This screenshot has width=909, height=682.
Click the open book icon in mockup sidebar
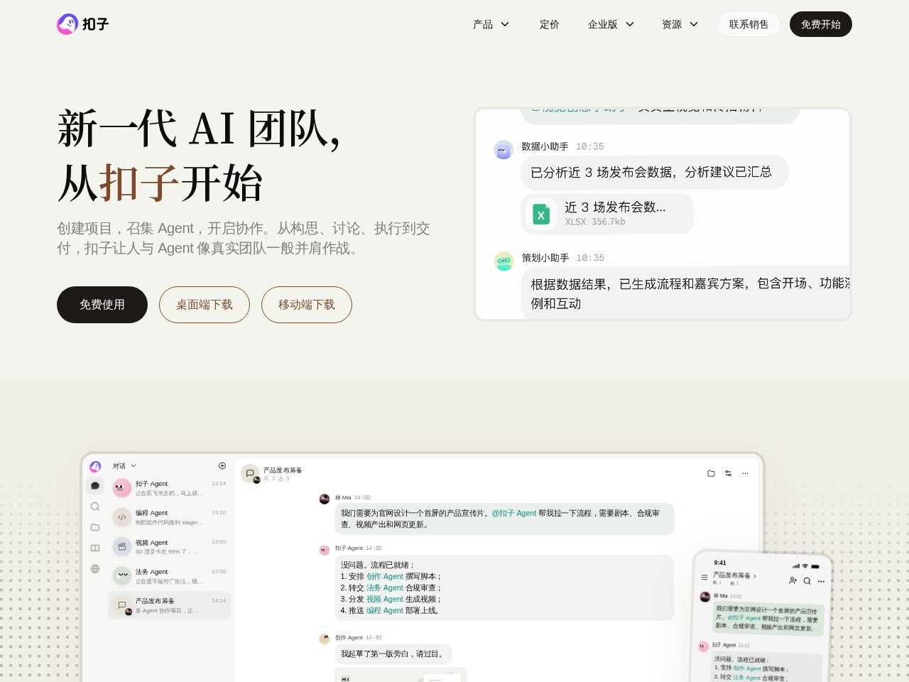click(95, 548)
